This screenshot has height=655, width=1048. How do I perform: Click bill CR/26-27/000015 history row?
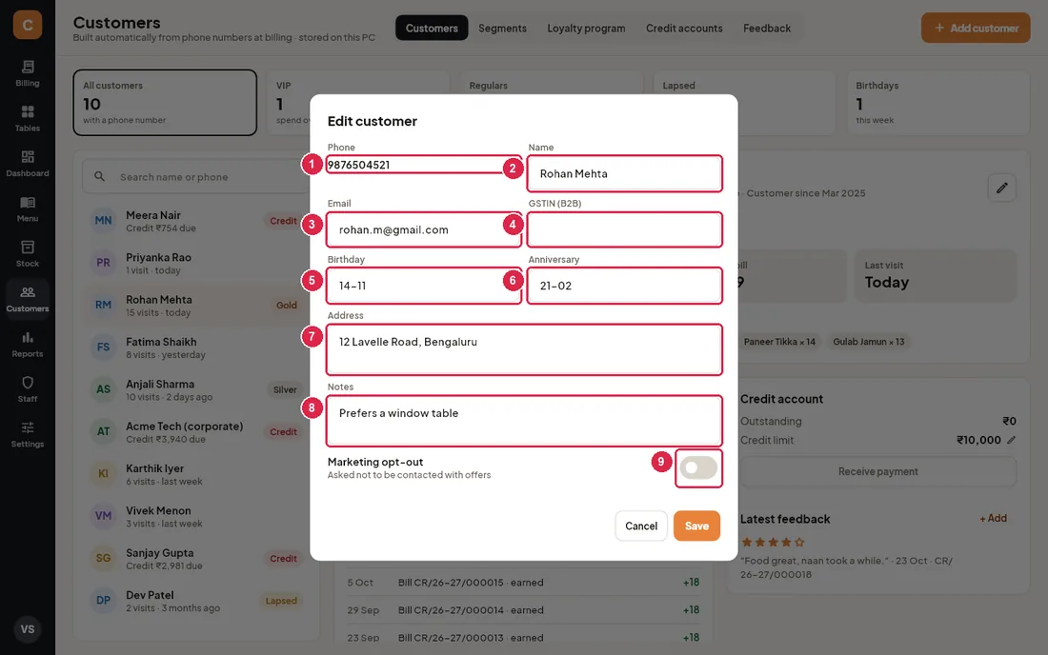[x=523, y=583]
